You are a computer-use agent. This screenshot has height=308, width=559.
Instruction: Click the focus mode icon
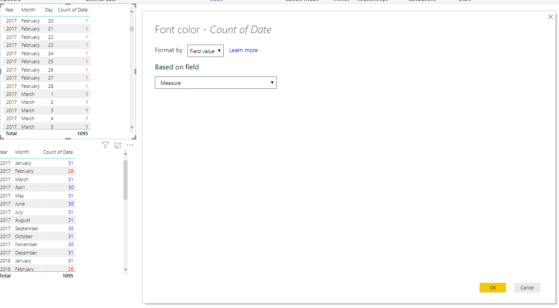point(118,145)
